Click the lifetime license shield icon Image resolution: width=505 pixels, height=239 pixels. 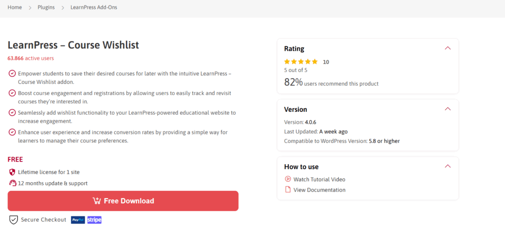tap(12, 172)
